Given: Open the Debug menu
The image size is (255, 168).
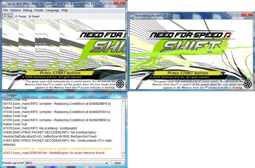Looking at the screenshot, I should (27, 10).
